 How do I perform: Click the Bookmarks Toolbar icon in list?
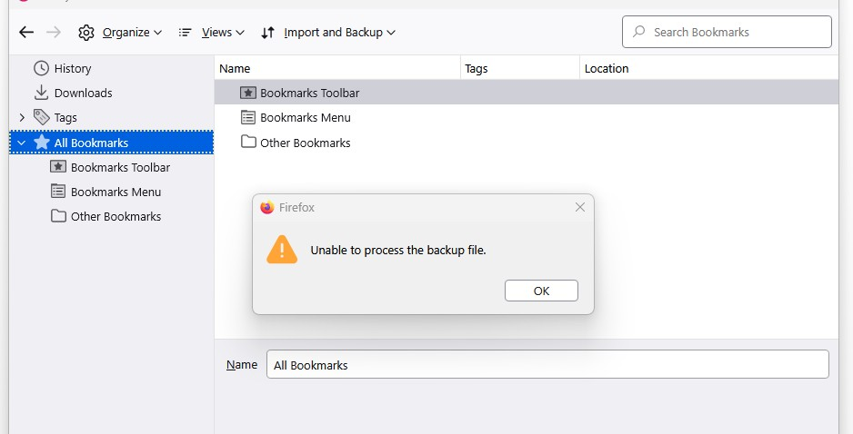click(248, 93)
